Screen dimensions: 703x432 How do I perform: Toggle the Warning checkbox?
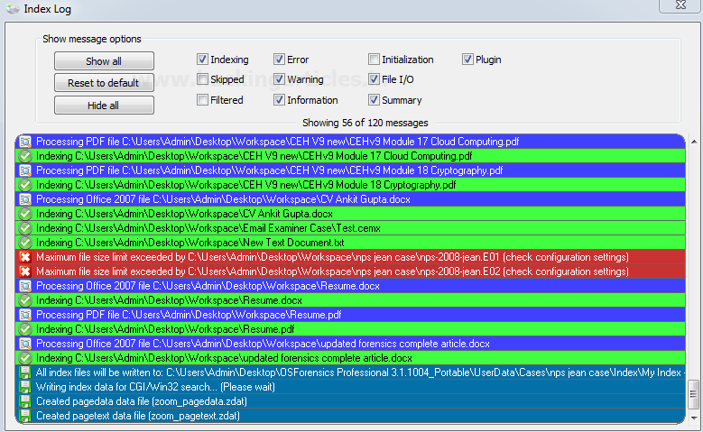[279, 79]
